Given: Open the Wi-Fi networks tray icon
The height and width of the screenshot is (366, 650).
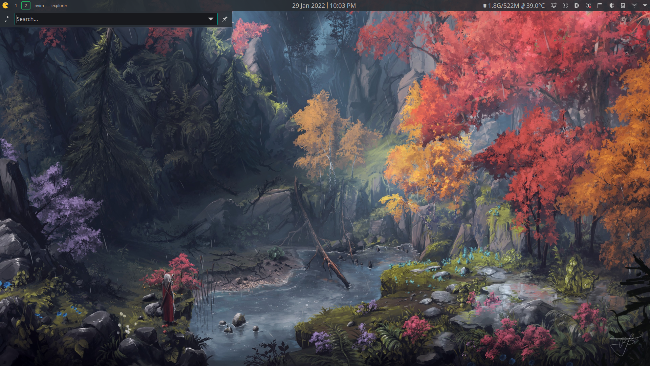Looking at the screenshot, I should click(634, 5).
